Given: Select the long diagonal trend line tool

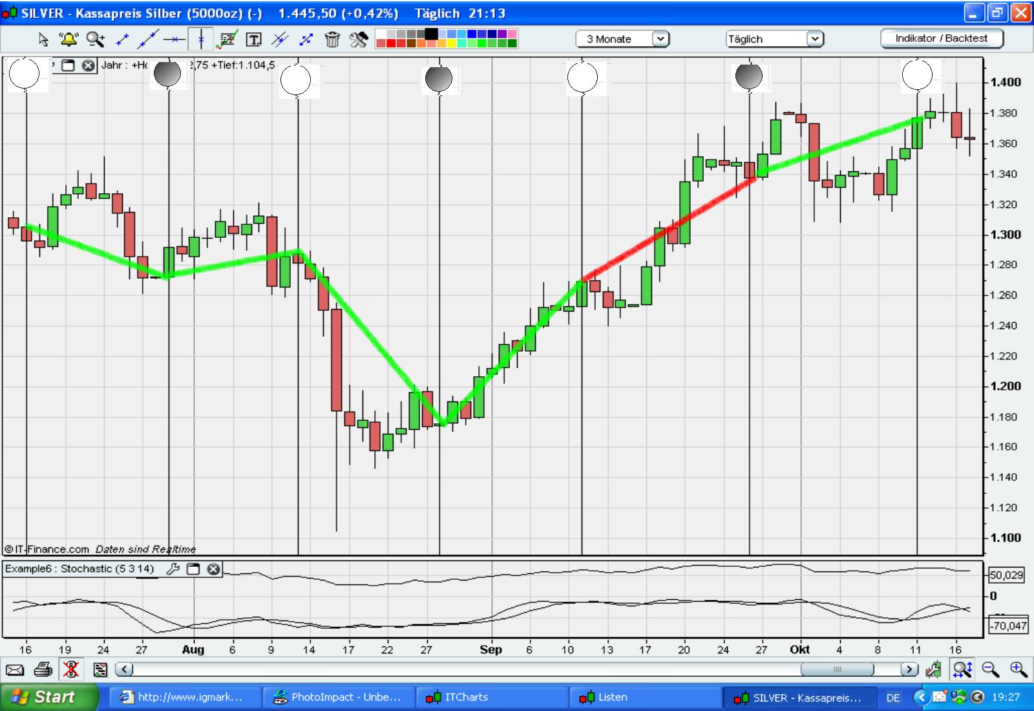Looking at the screenshot, I should click(148, 39).
